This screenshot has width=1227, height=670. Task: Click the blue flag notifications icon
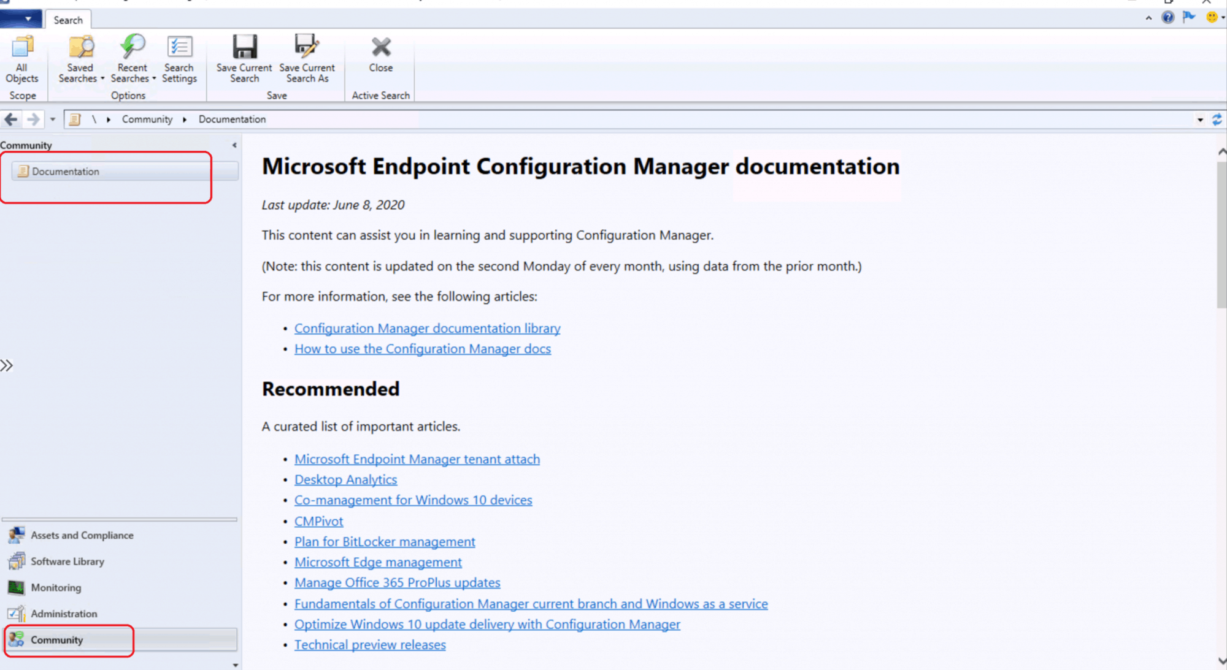click(1189, 17)
